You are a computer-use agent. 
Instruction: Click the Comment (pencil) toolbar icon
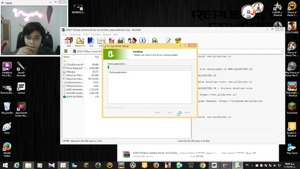click(168, 40)
